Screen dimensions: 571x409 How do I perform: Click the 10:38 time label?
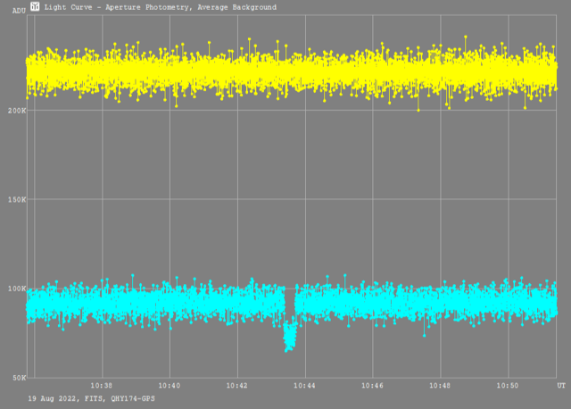click(101, 386)
